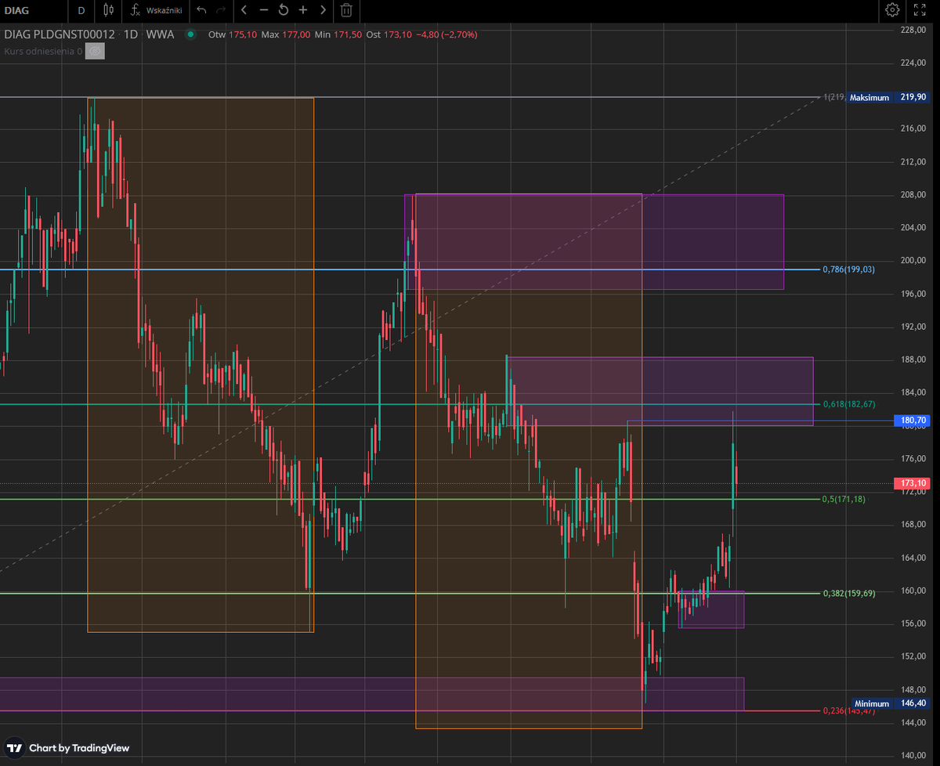Viewport: 940px width, 766px height.
Task: Click the green market status dot
Action: [x=190, y=34]
